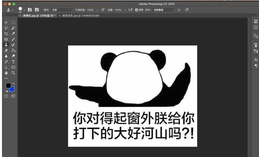Switch to the second .jpg document tab (100% RGB/8#)
259x157 pixels.
[x=81, y=16]
